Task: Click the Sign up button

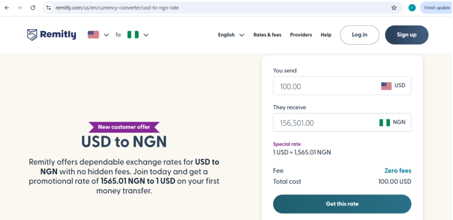Action: (407, 35)
